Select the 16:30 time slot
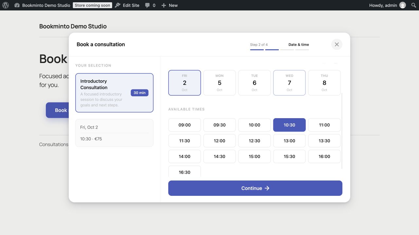 tap(185, 172)
